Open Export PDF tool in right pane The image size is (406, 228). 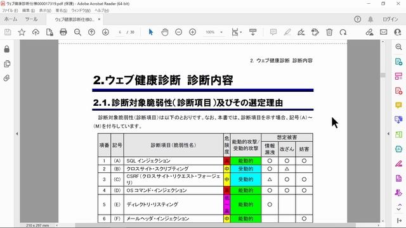[x=399, y=61]
